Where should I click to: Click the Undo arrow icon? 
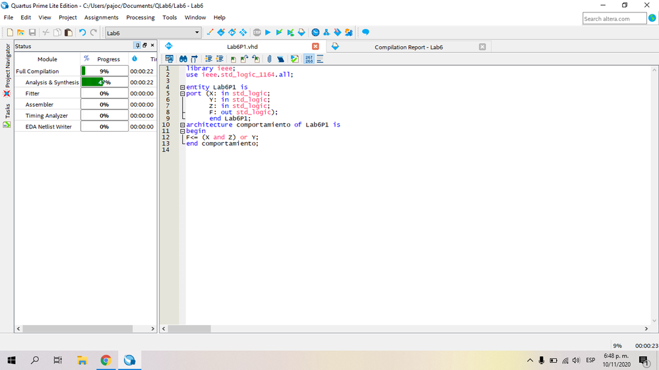pos(82,32)
